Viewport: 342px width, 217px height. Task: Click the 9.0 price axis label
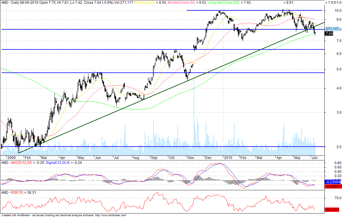(339, 19)
